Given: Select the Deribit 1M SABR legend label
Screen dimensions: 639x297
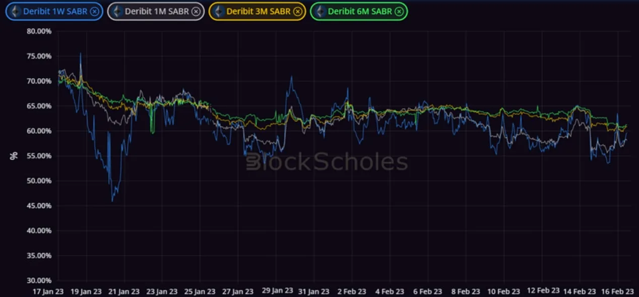Looking at the screenshot, I should click(157, 12).
